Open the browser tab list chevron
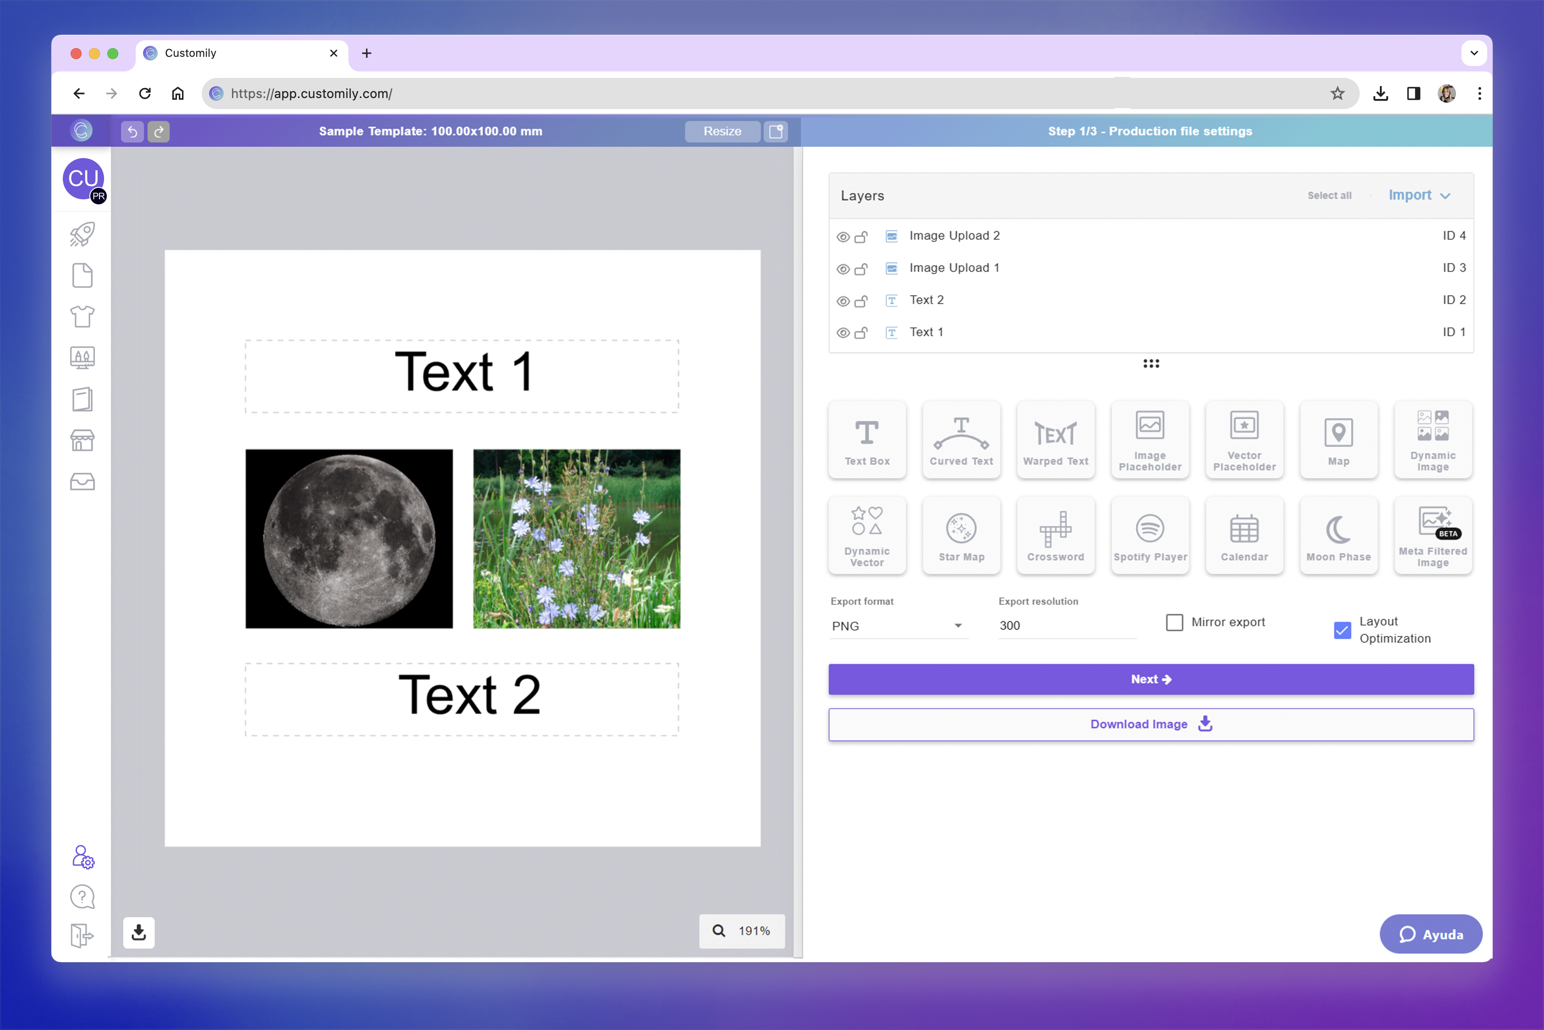This screenshot has height=1030, width=1544. [x=1474, y=53]
